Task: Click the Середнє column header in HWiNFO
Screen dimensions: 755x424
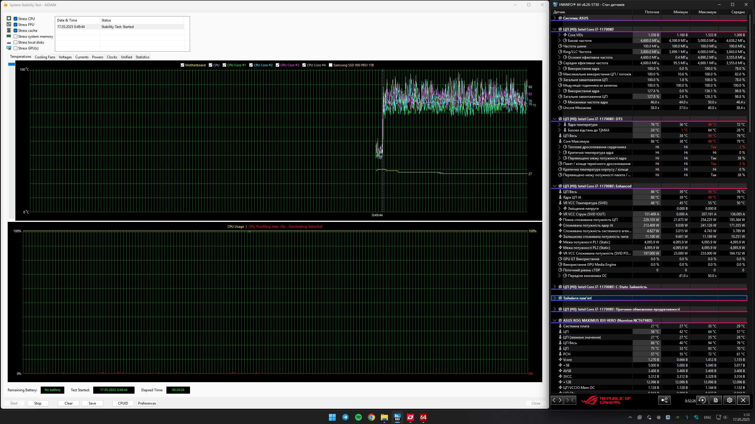Action: click(733, 12)
